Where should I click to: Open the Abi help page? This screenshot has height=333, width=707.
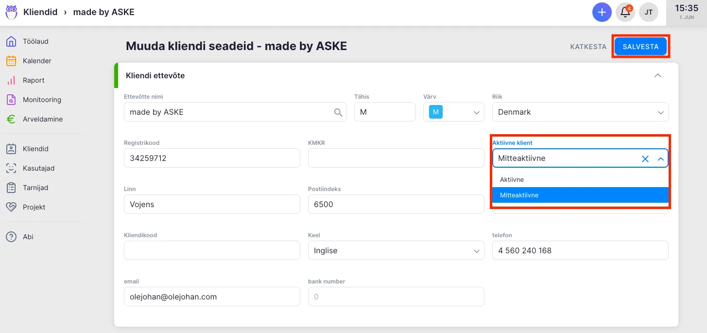pyautogui.click(x=28, y=237)
